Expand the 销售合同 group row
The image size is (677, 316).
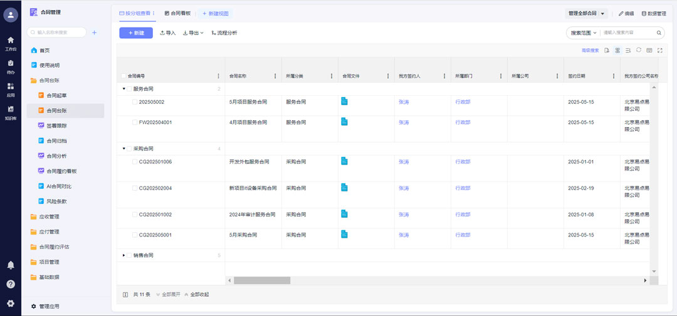point(124,255)
